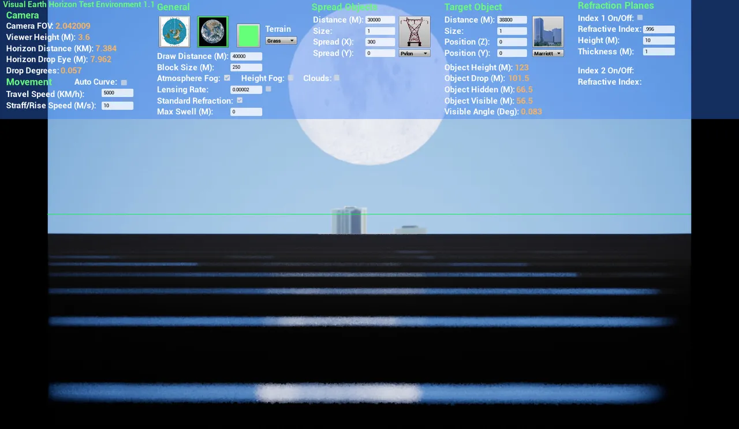739x429 pixels.
Task: Click the Lensing Rate value field
Action: tap(246, 90)
